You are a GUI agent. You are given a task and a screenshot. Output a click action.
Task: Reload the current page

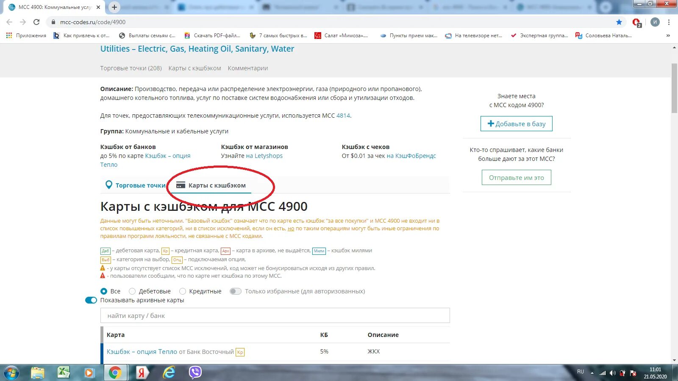pos(36,22)
